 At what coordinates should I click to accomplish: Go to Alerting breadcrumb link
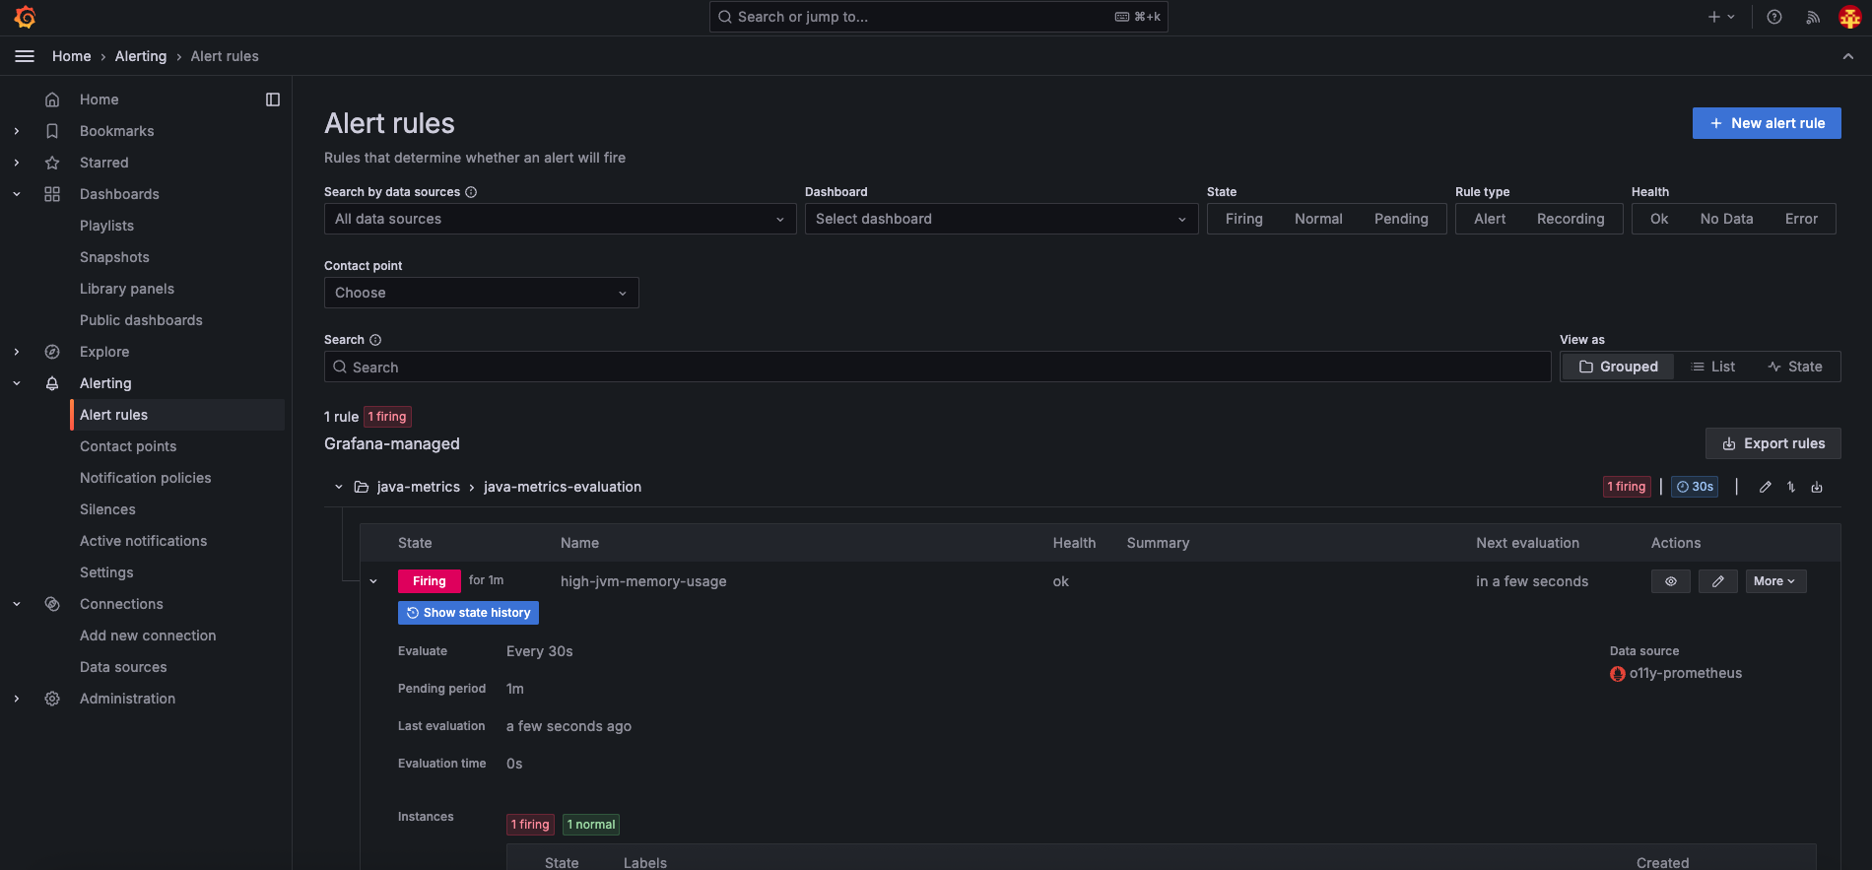[141, 56]
